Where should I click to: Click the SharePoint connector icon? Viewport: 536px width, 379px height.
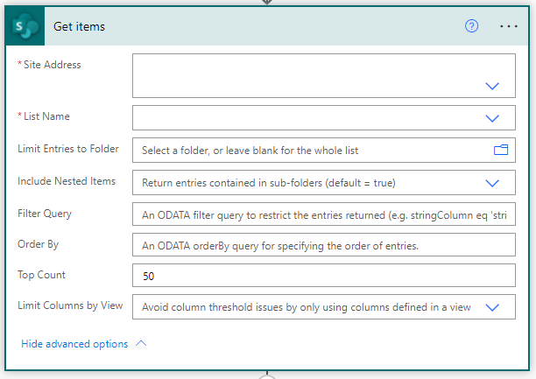pos(25,26)
